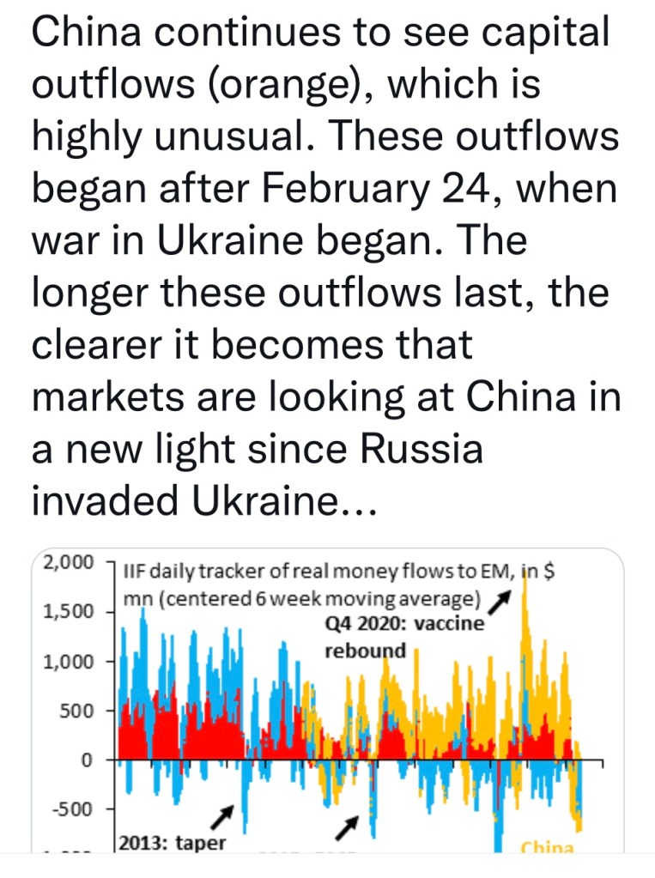
Task: Click the 0 y-axis label
Action: click(x=86, y=760)
